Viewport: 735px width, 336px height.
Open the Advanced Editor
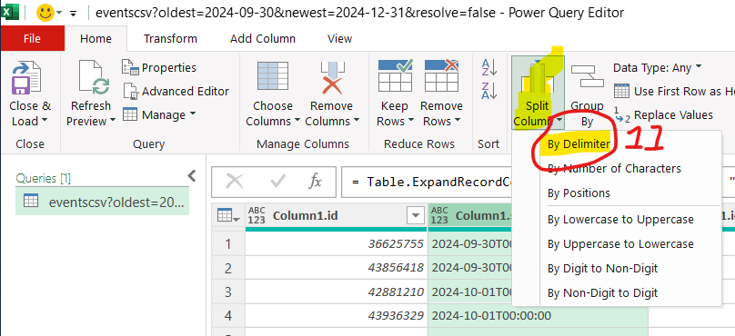pyautogui.click(x=176, y=91)
